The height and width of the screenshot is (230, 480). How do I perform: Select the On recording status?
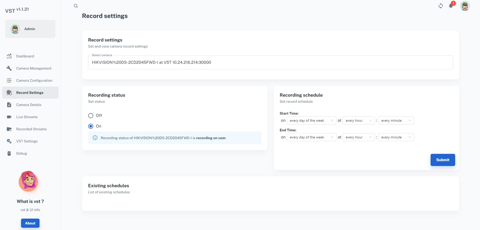click(x=91, y=126)
